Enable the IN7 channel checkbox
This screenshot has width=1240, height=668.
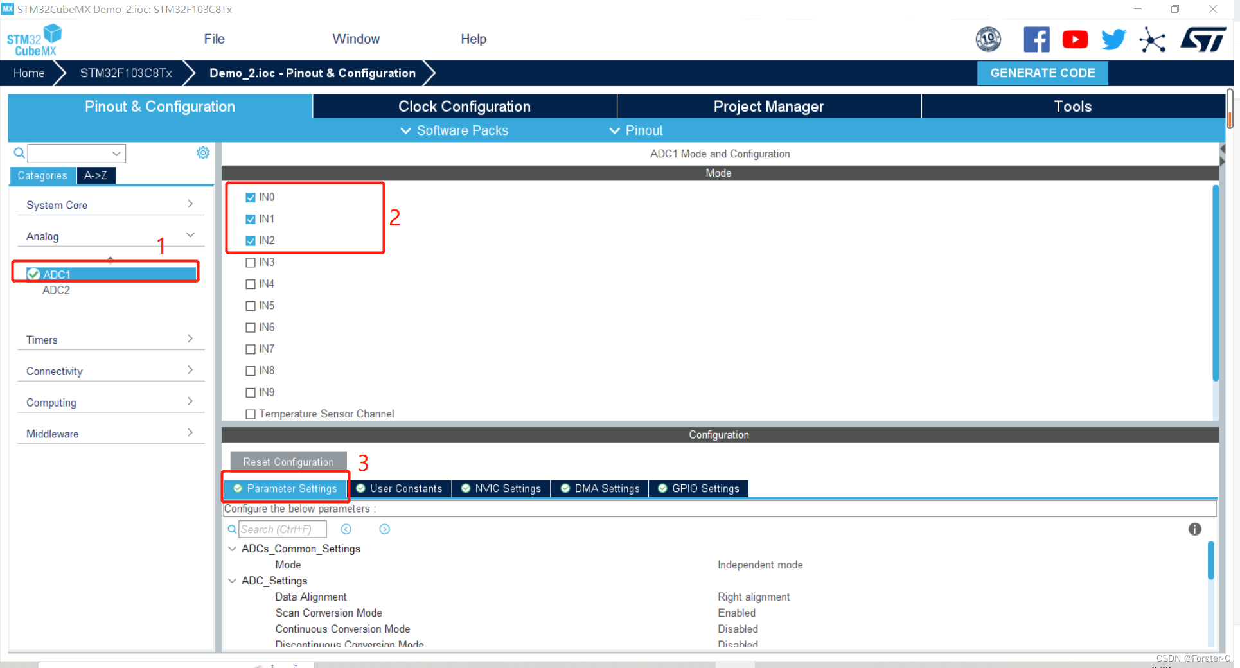(251, 349)
